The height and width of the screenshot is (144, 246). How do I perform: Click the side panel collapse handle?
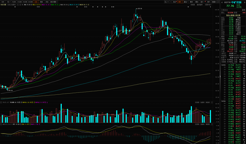(x=220, y=77)
